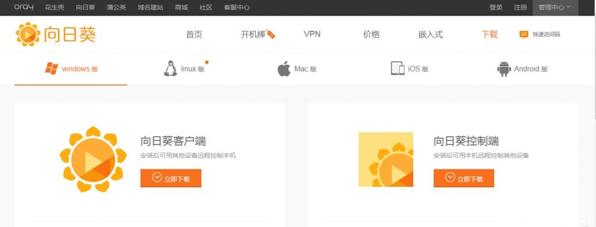Click download arrow icon in 控制端 button
This screenshot has width=596, height=227.
tap(450, 178)
